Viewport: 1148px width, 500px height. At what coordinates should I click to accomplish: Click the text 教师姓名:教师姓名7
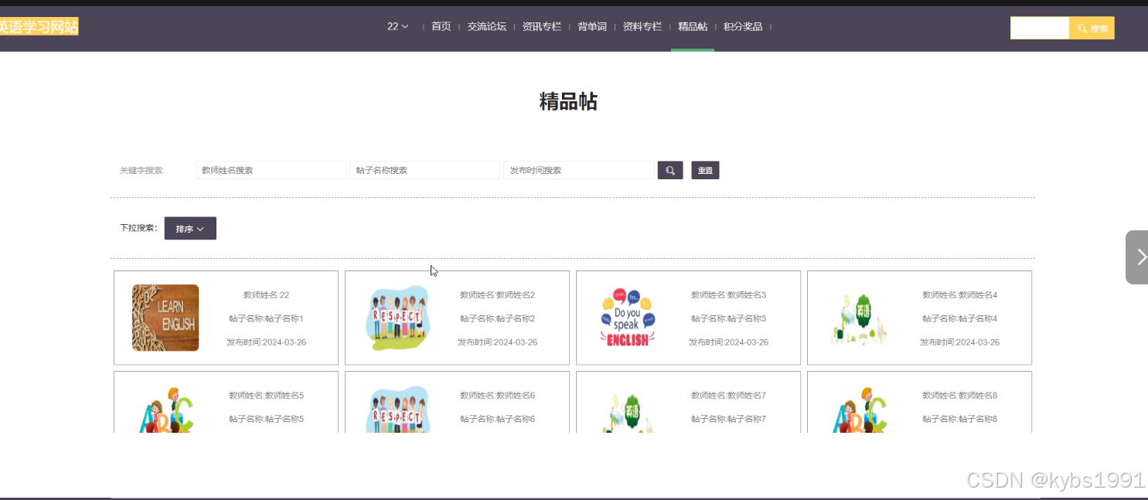(728, 396)
